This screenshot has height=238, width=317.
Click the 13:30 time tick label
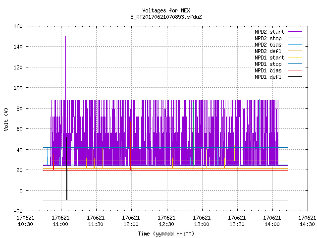237,224
